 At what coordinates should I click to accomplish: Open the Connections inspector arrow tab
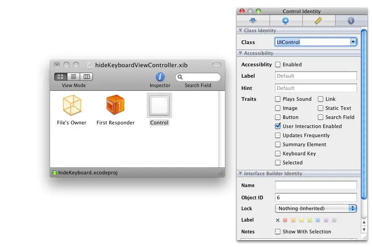point(285,20)
